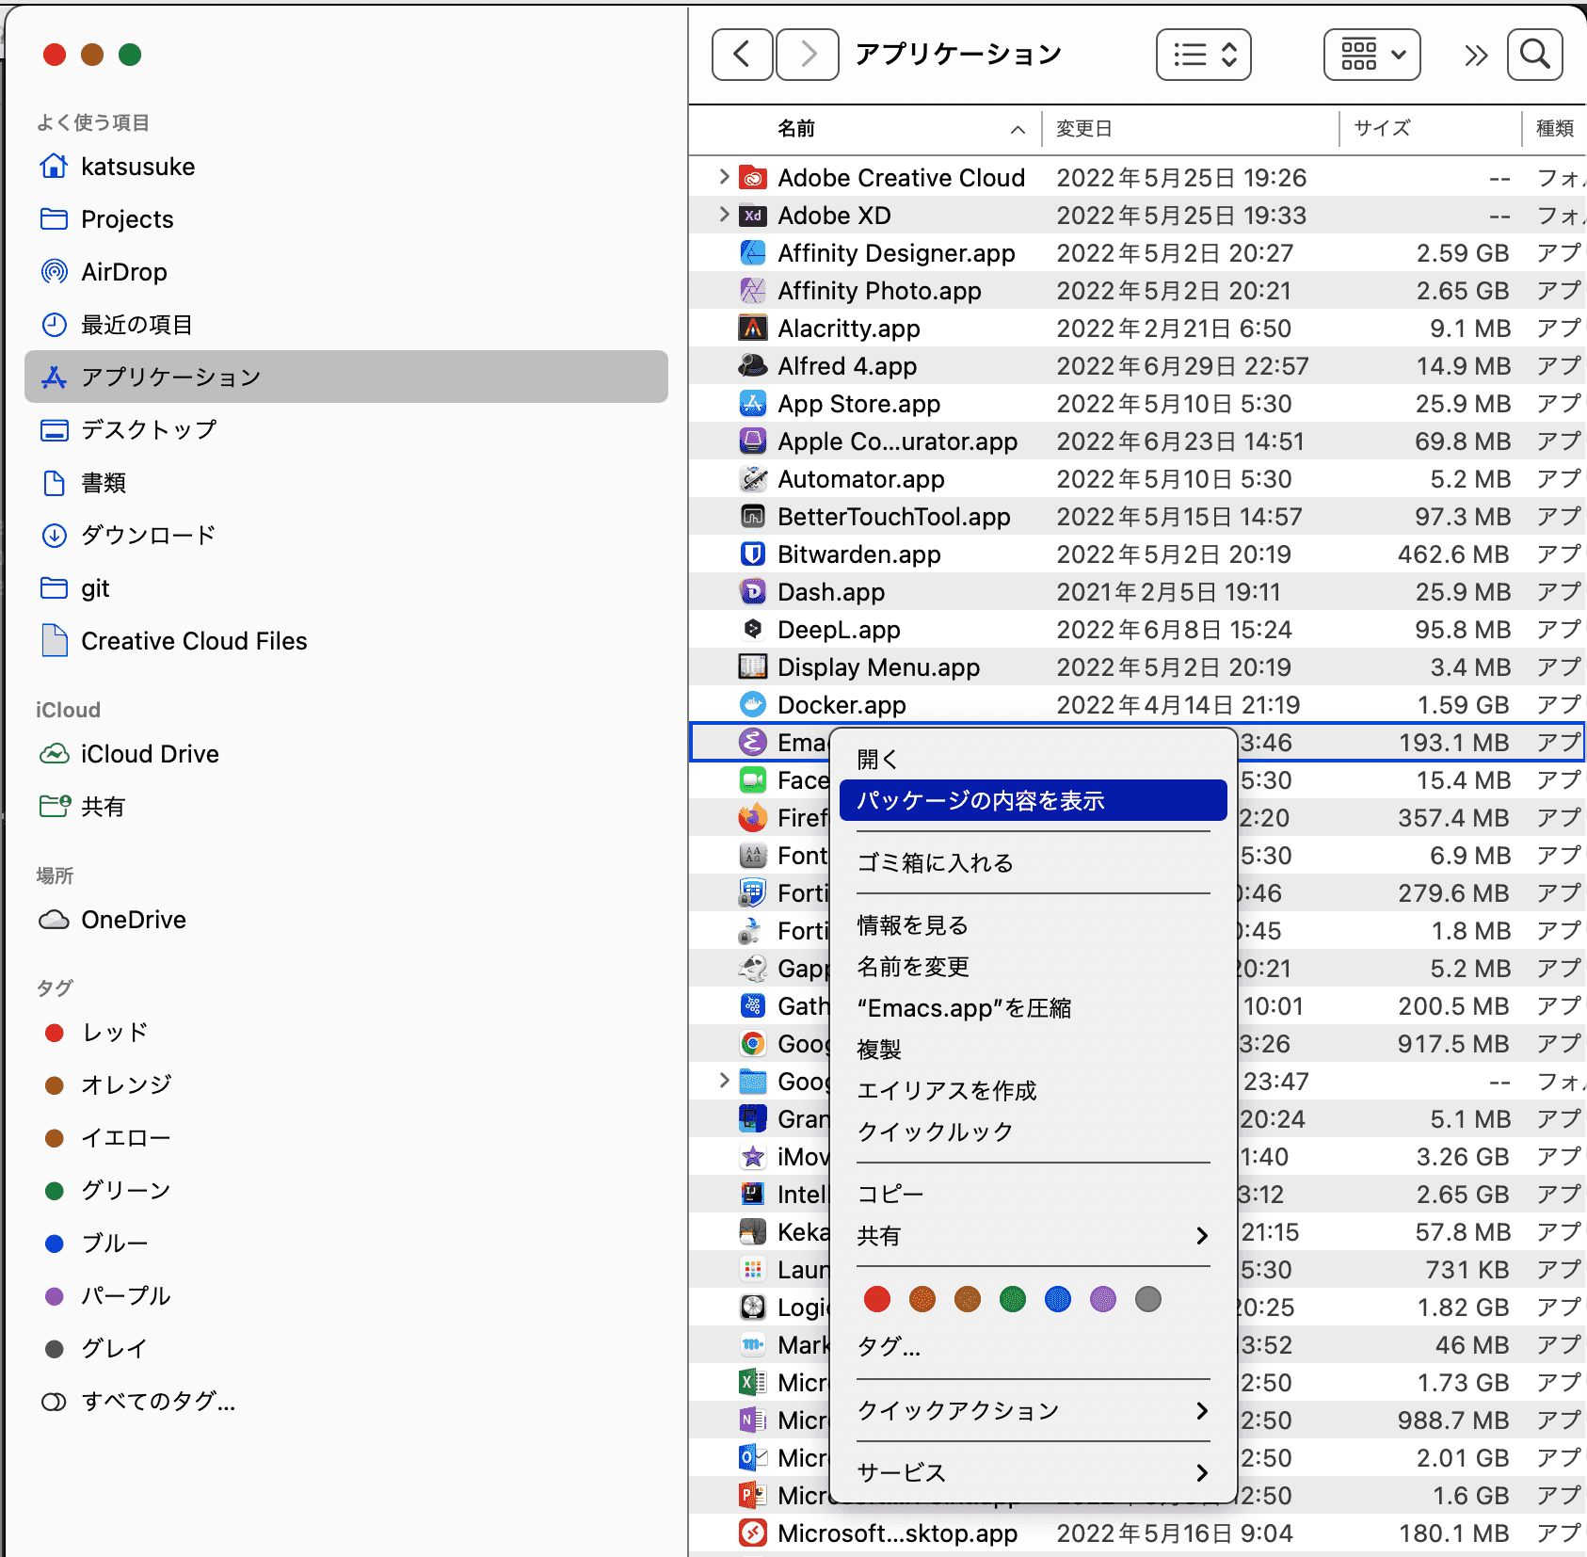1587x1557 pixels.
Task: Click the Docker.app whale icon
Action: [752, 705]
